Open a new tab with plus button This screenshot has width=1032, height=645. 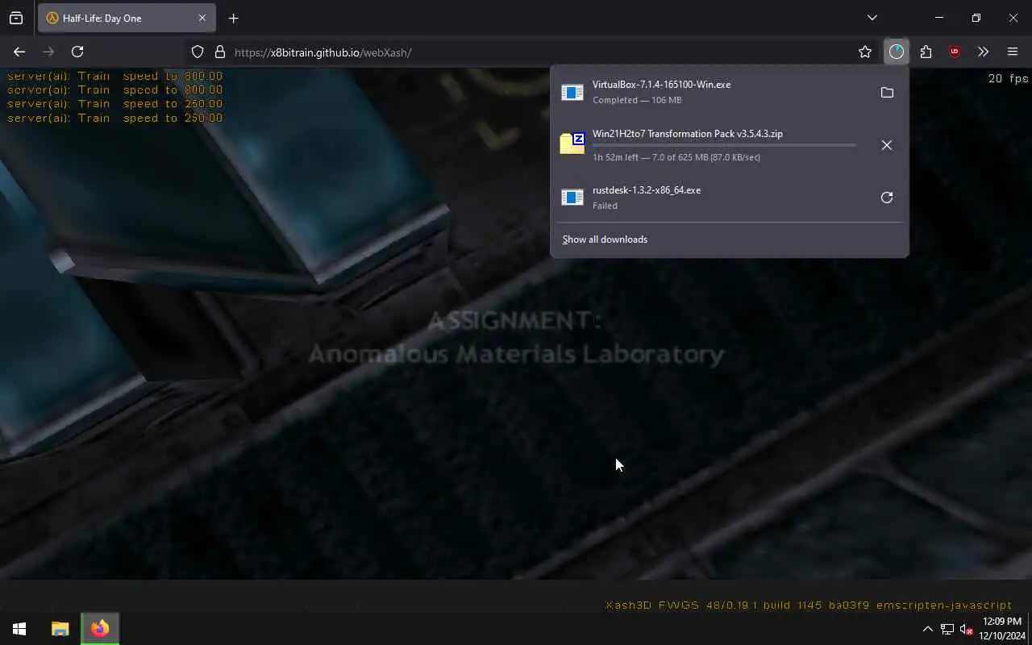[x=233, y=18]
